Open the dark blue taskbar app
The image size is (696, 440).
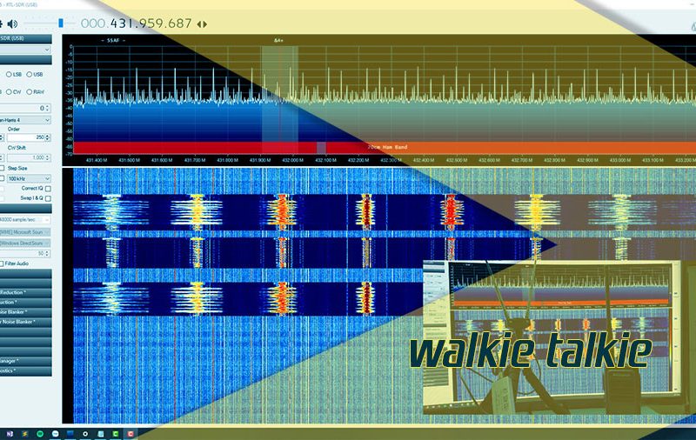(70, 433)
